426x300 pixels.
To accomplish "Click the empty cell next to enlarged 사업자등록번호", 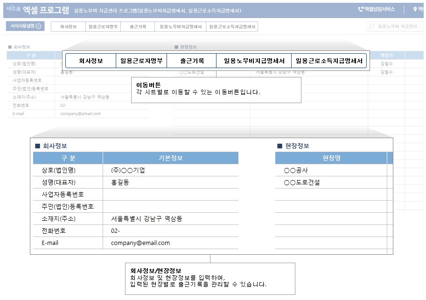I will pos(171,195).
